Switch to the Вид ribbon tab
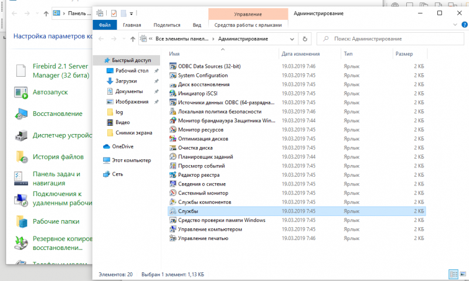Viewport: 469px width, 281px height. click(x=197, y=25)
